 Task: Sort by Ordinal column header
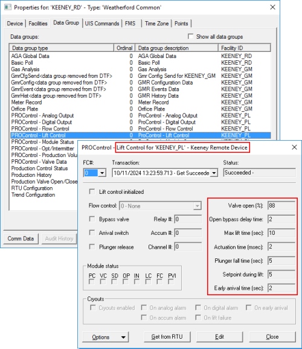coord(124,48)
